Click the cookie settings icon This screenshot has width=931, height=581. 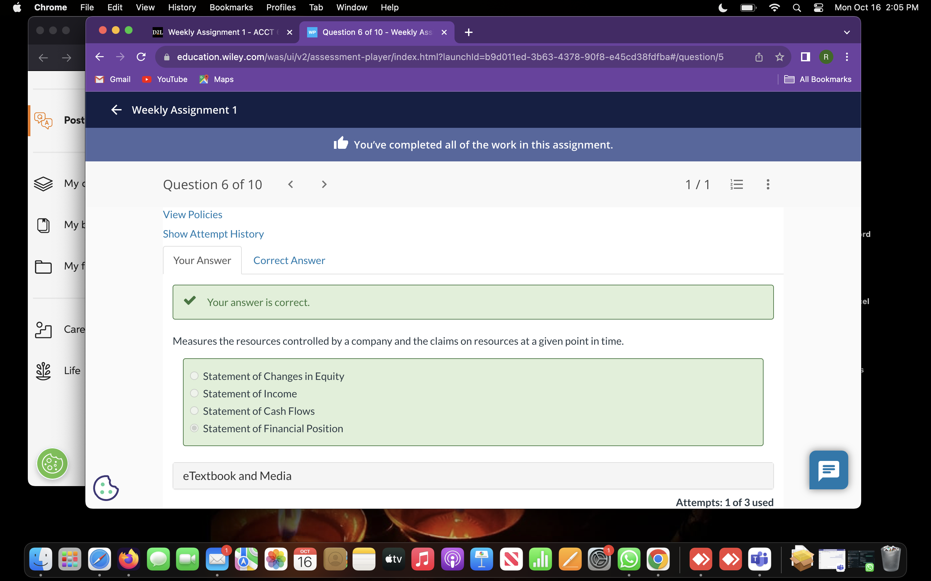(x=106, y=488)
